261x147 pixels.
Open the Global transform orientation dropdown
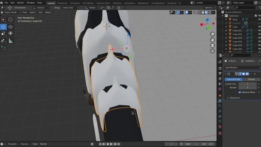(x=91, y=8)
